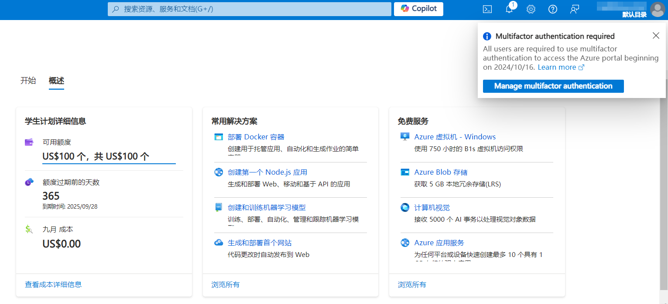Viewport: 668px width, 304px height.
Task: Focus the resource search box
Action: [x=250, y=9]
